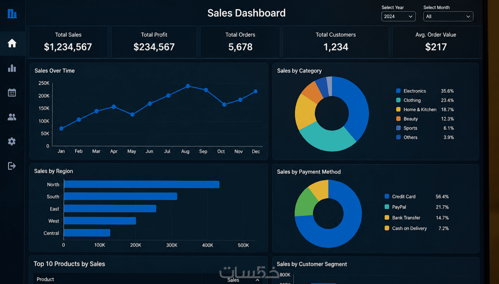Screen dimensions: 499x284
Task: Select the Total Profit summary card
Action: tap(154, 42)
